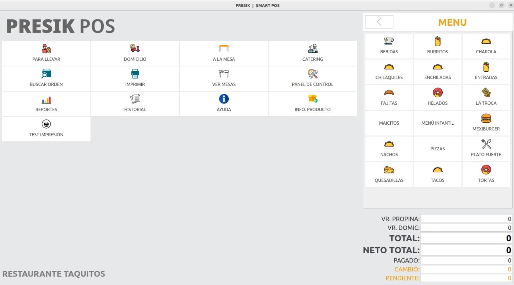
Task: Click the NETO TOTAL field
Action: coord(466,250)
